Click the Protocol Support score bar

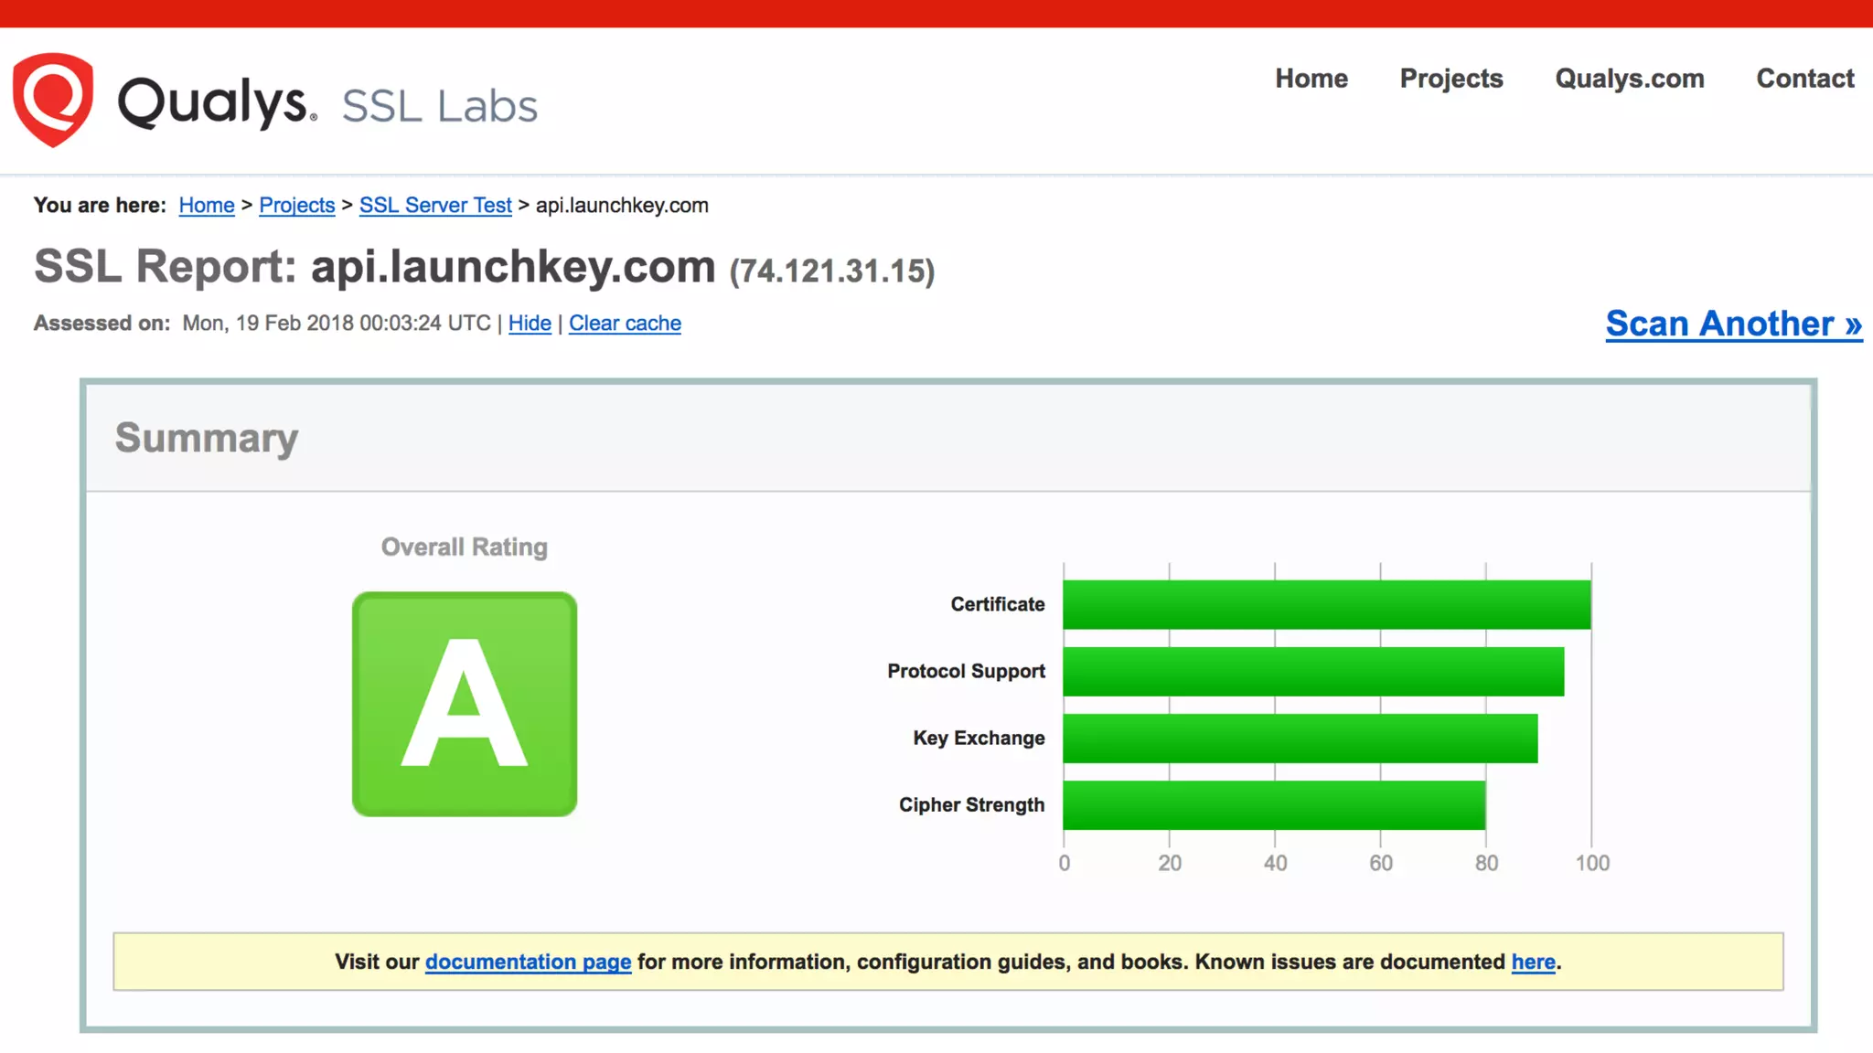click(x=1313, y=671)
